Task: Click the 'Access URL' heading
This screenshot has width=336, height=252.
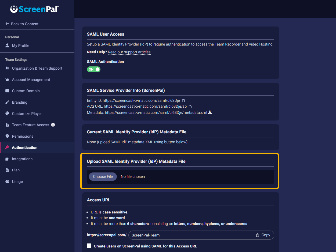Action: coord(99,200)
